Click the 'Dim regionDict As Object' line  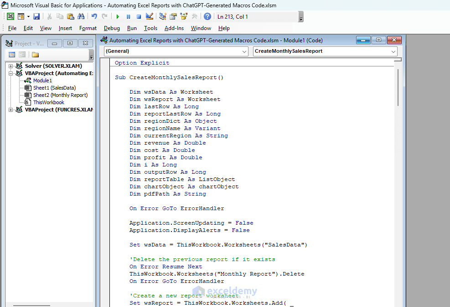[173, 121]
